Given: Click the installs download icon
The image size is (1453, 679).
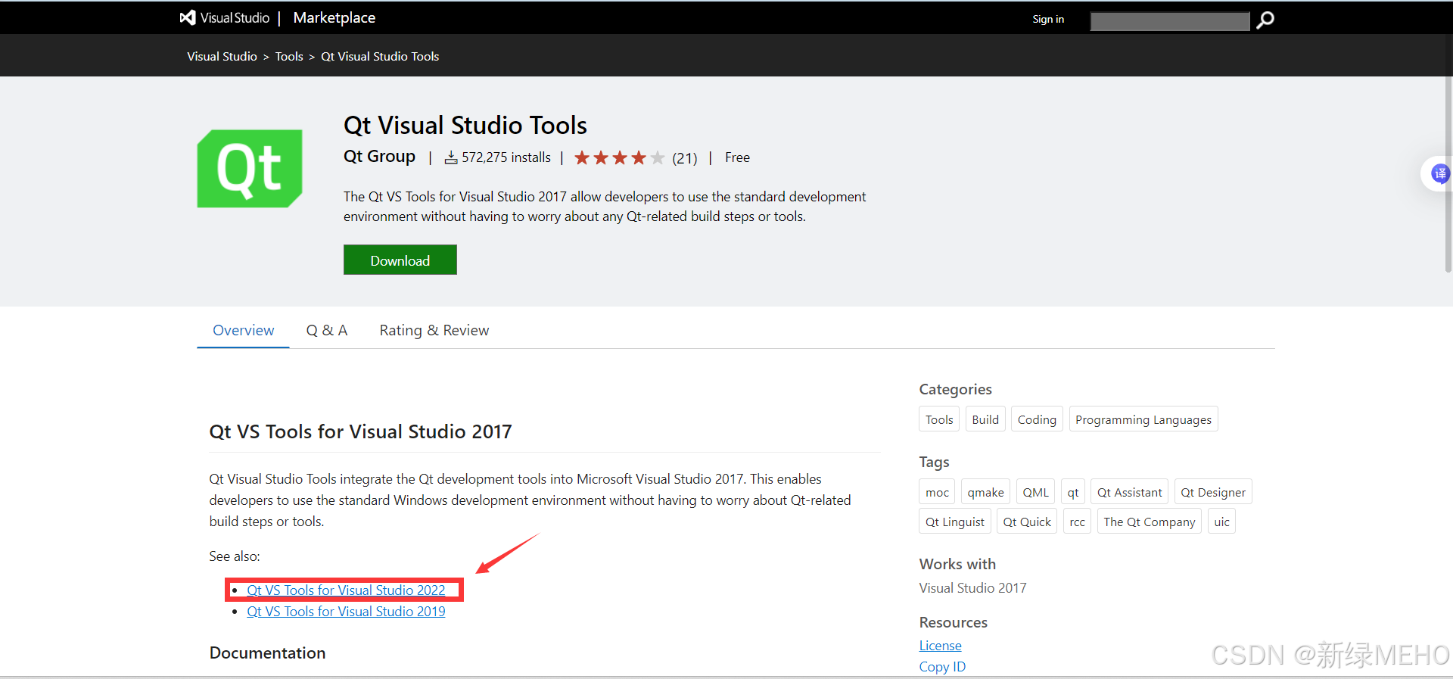Looking at the screenshot, I should 451,157.
